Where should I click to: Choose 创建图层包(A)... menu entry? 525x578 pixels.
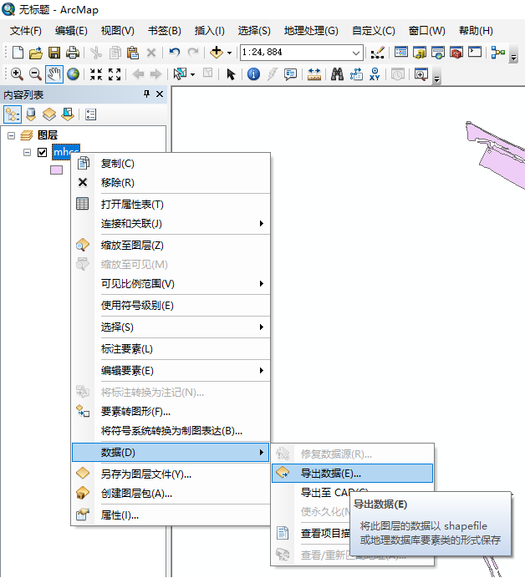point(171,493)
